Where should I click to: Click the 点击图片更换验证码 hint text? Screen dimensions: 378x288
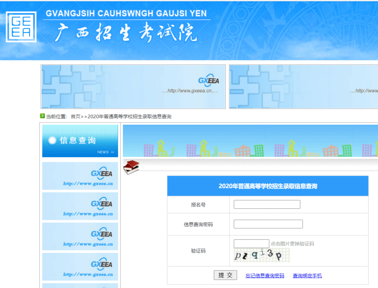(x=292, y=244)
